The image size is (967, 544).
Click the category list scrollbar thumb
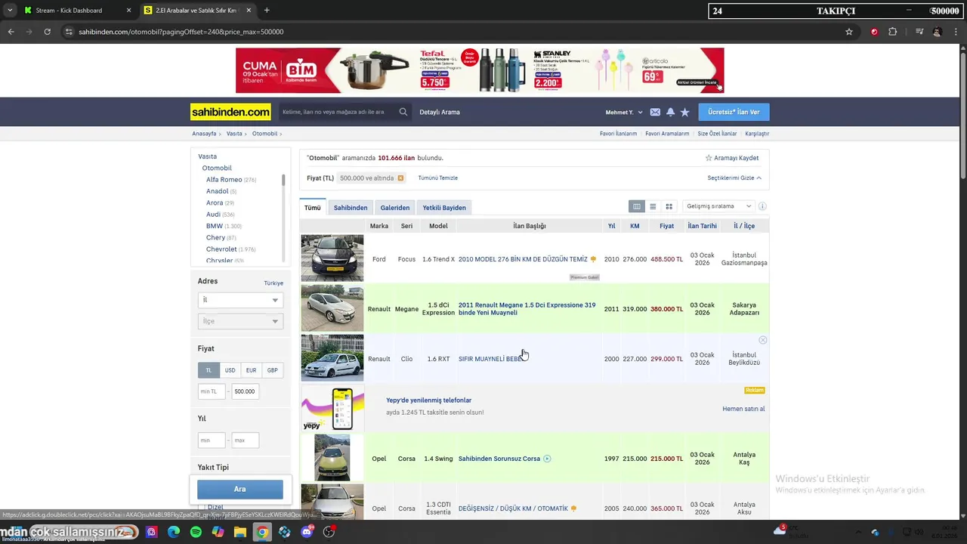point(283,180)
